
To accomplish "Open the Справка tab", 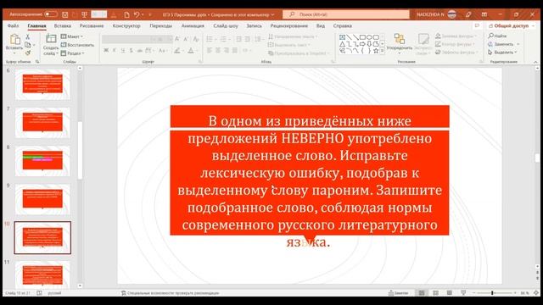I will [342, 26].
